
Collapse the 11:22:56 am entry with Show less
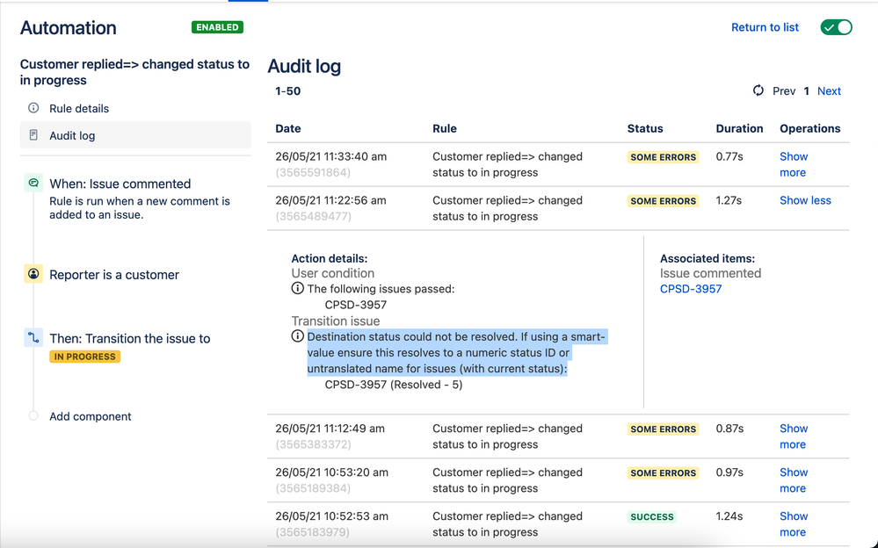pos(805,200)
